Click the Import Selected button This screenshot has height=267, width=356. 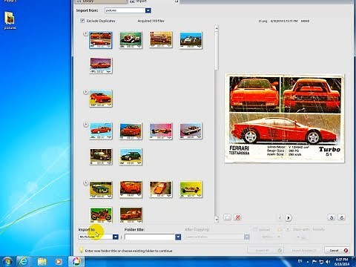(x=304, y=251)
